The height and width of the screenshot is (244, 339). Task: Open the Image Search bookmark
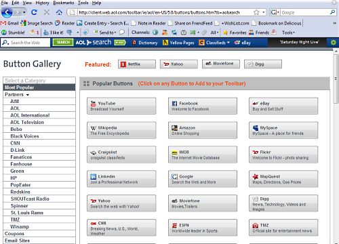(37, 23)
